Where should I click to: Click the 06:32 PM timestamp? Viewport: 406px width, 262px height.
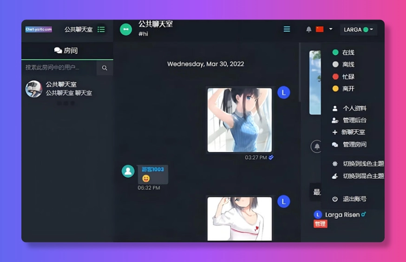[x=149, y=188]
